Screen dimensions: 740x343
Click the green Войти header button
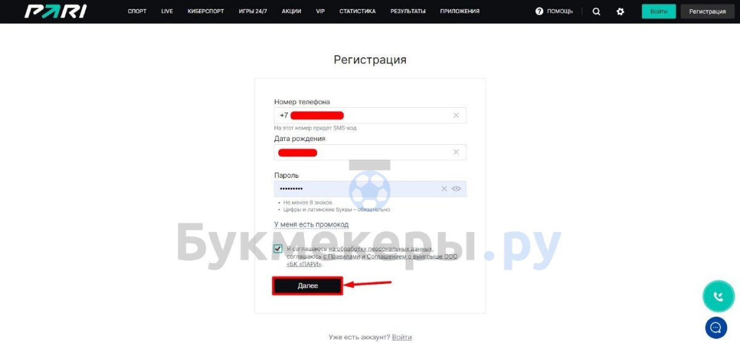pyautogui.click(x=659, y=11)
